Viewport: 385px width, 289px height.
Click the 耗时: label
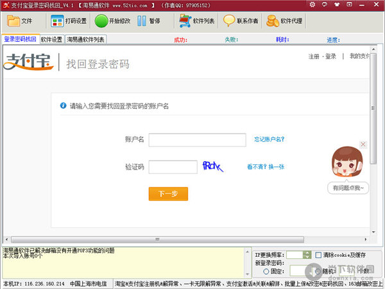282,40
